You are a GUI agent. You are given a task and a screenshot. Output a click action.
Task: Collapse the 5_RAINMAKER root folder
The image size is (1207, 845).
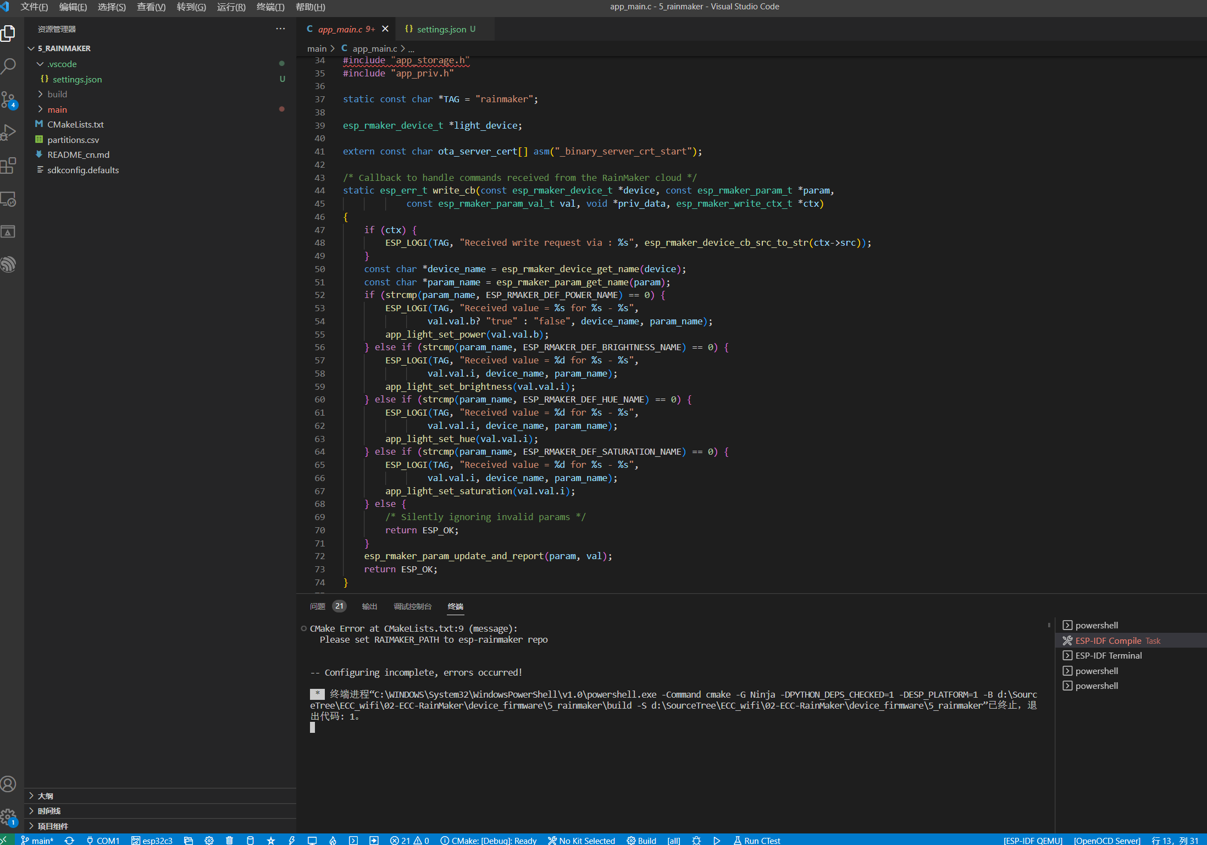point(31,48)
